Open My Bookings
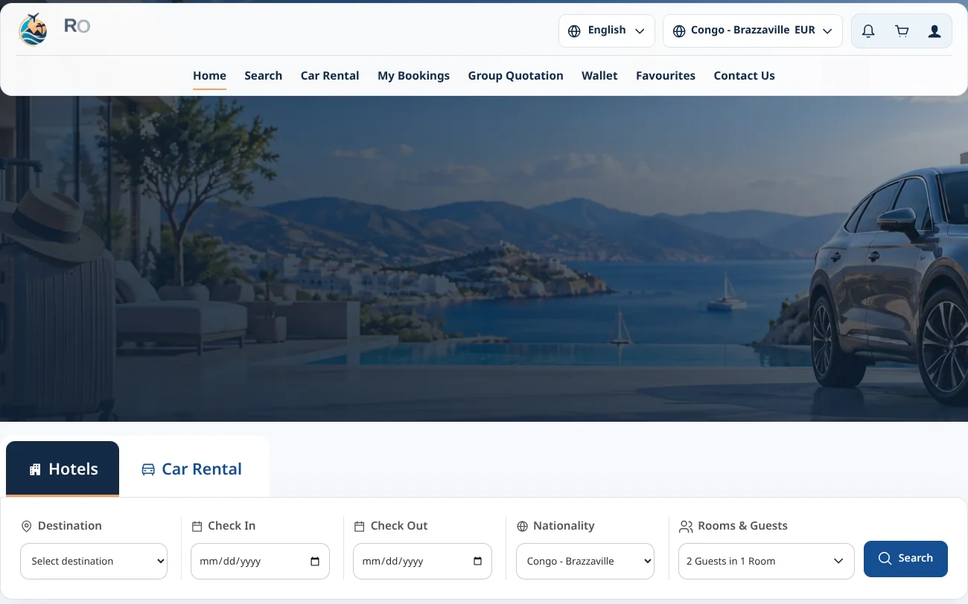Image resolution: width=968 pixels, height=604 pixels. click(413, 76)
